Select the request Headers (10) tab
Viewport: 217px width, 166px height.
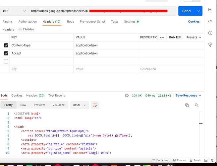tap(51, 22)
